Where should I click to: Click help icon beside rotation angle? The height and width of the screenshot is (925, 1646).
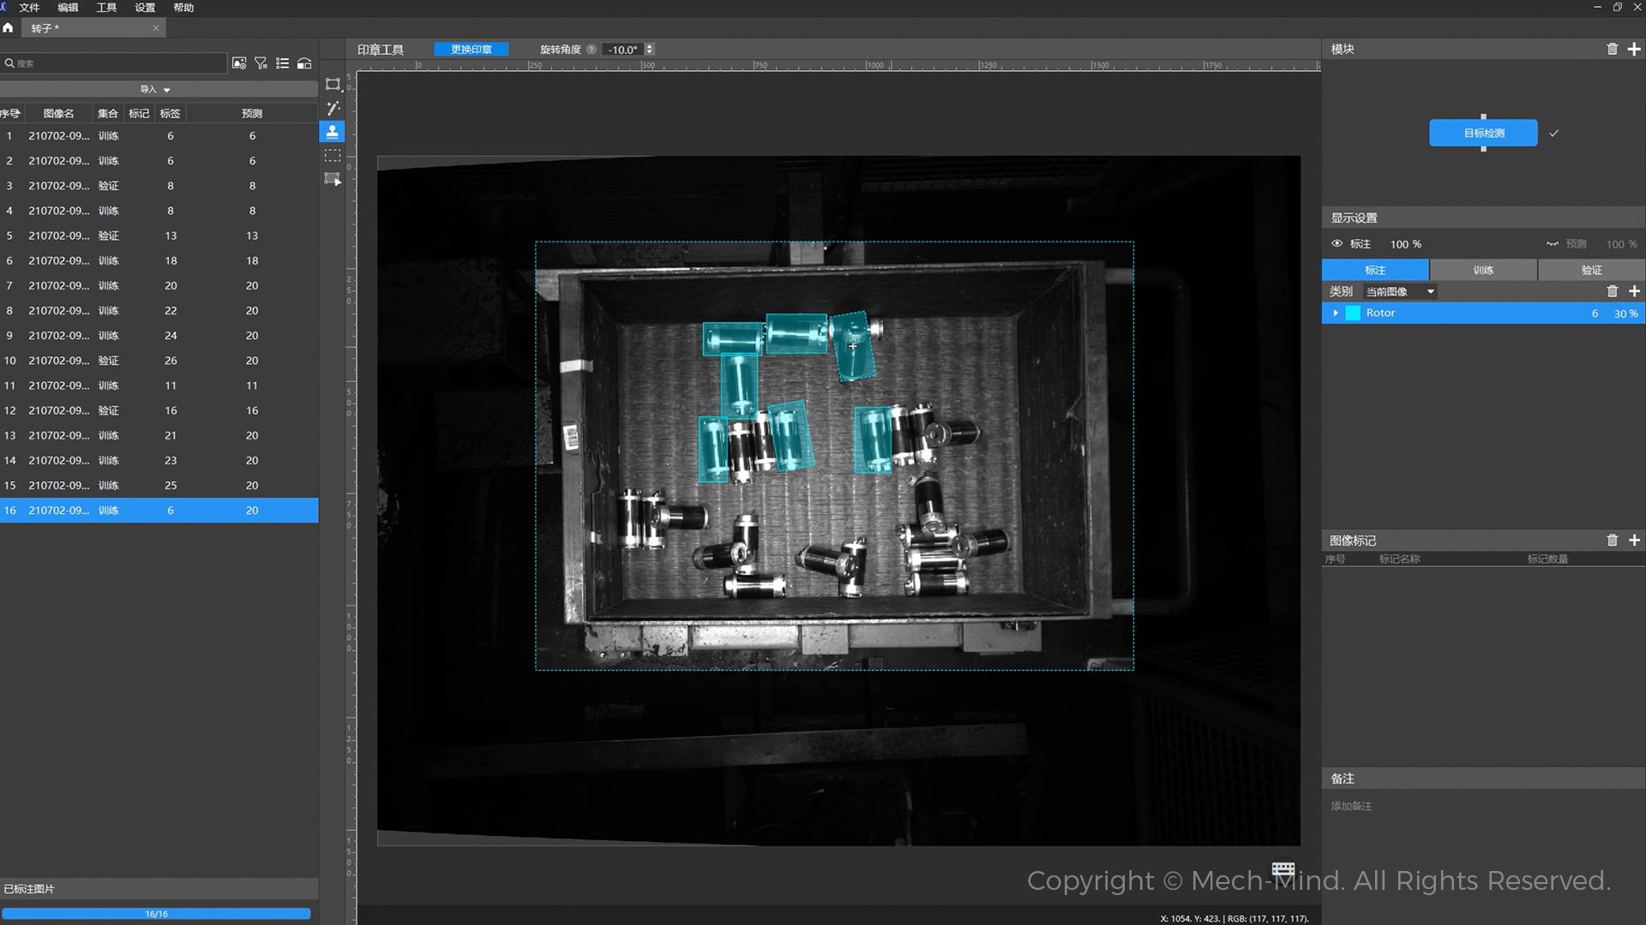592,50
